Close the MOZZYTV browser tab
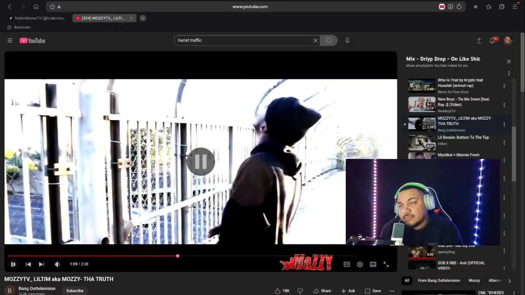This screenshot has width=525, height=295. tap(131, 18)
